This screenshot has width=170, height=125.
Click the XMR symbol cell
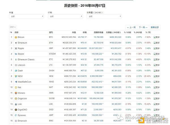(x=51, y=93)
